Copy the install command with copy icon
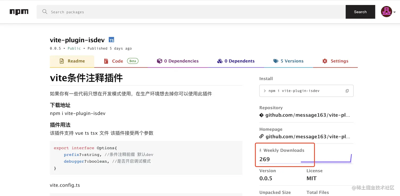The width and height of the screenshot is (400, 196). pyautogui.click(x=347, y=91)
